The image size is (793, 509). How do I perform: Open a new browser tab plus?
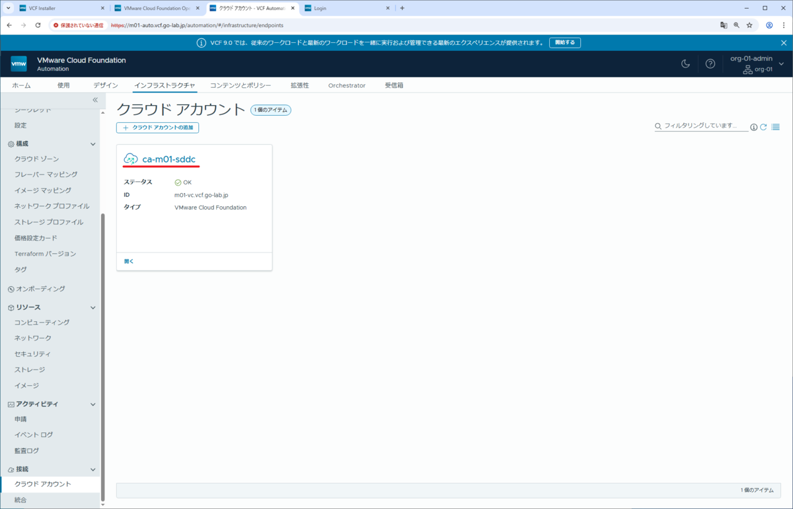tap(402, 8)
